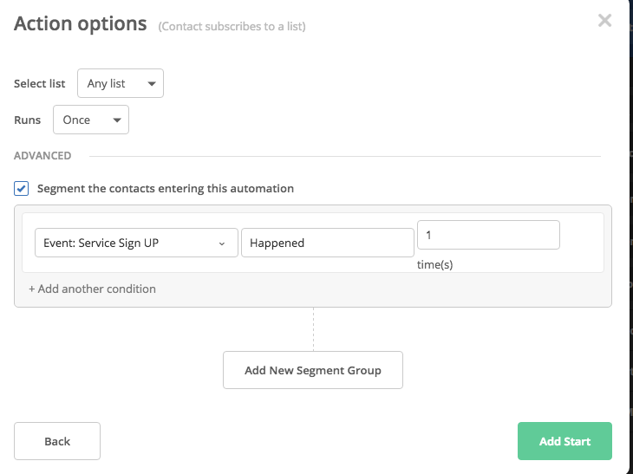Click the 'Action options' dialog title
The width and height of the screenshot is (633, 474).
(x=81, y=23)
